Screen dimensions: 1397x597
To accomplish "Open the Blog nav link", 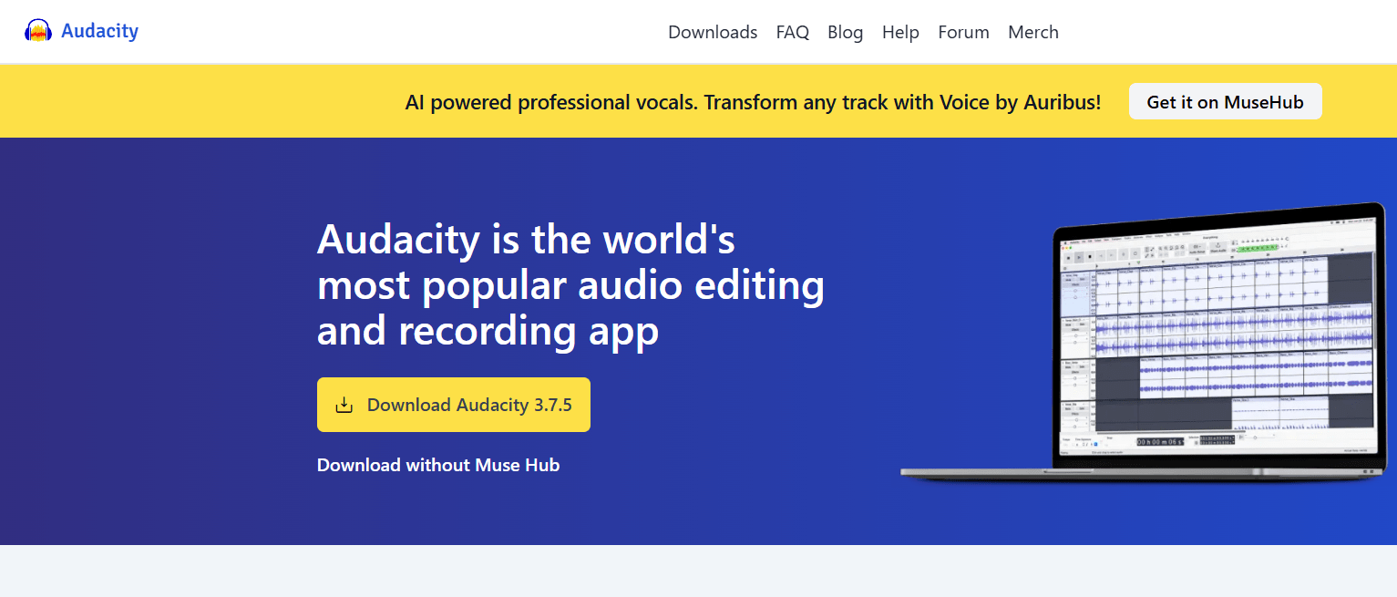I will click(x=845, y=32).
